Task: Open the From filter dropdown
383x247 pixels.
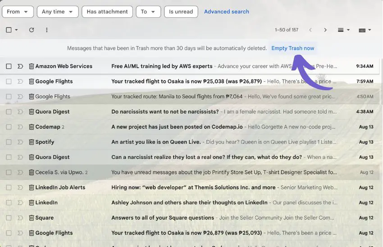Action: pos(18,12)
